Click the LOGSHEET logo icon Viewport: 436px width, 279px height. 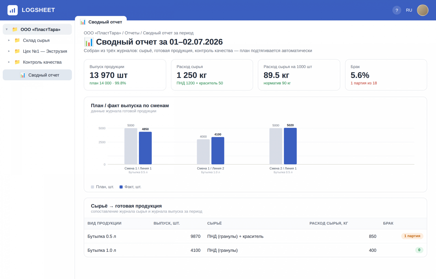pyautogui.click(x=13, y=10)
